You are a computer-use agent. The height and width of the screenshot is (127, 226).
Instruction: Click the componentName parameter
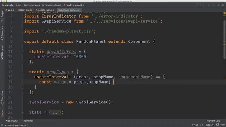134,77
